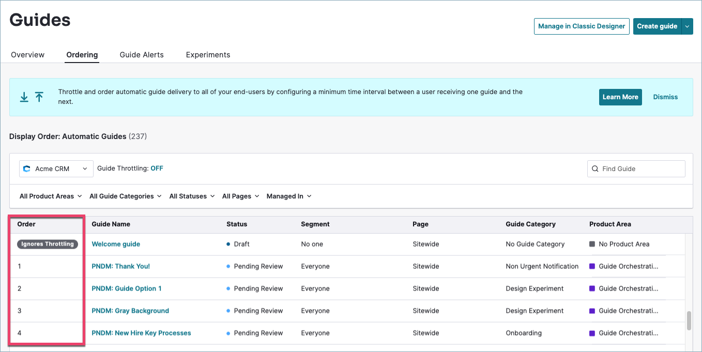Click the upload arrow icon in banner
This screenshot has width=702, height=352.
[39, 97]
